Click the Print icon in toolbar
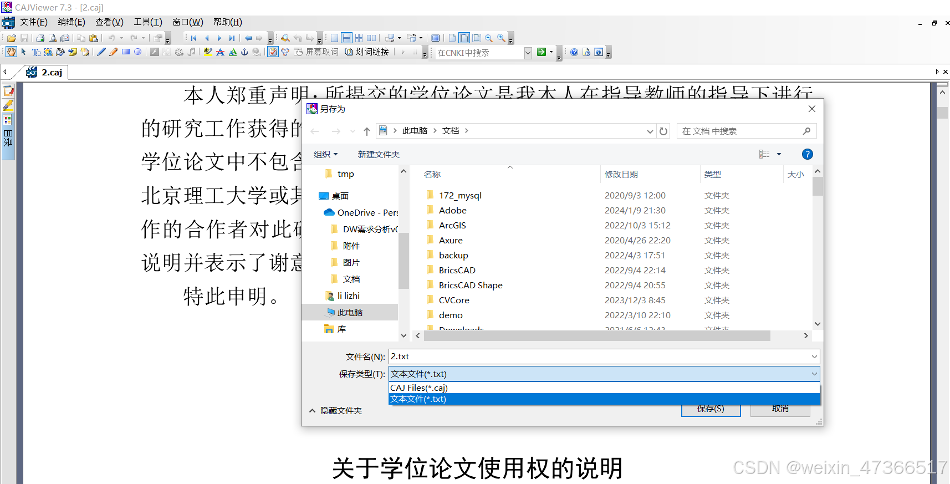 40,38
